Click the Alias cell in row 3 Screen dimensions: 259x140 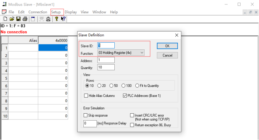pos(23,63)
